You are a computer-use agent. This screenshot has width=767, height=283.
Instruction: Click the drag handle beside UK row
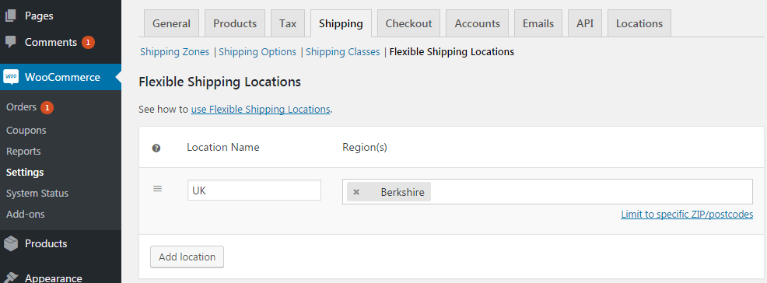[157, 189]
